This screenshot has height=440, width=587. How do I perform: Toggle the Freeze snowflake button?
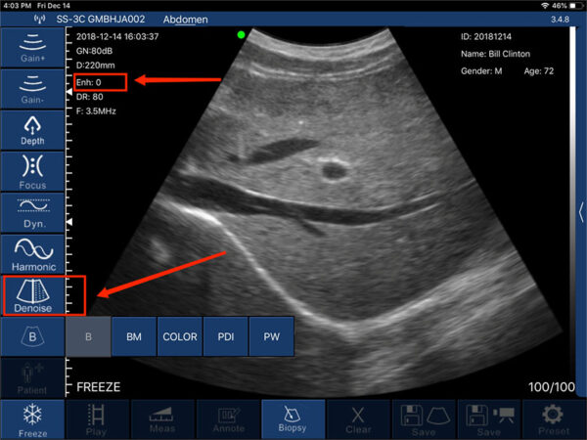(32, 418)
